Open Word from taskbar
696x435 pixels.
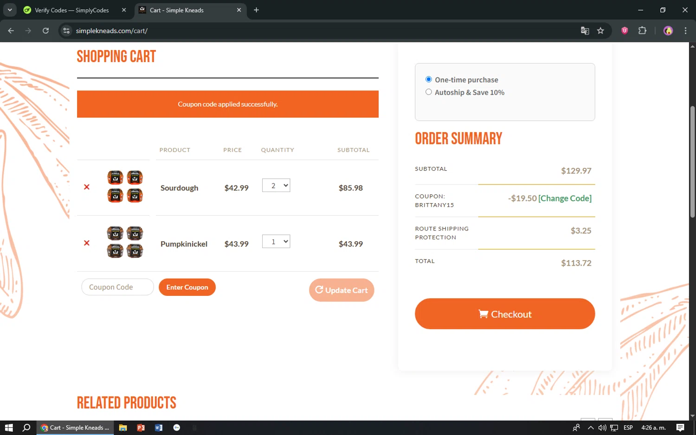(159, 428)
